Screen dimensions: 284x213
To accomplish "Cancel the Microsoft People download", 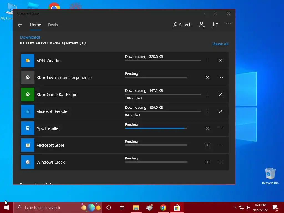I will 220,111.
